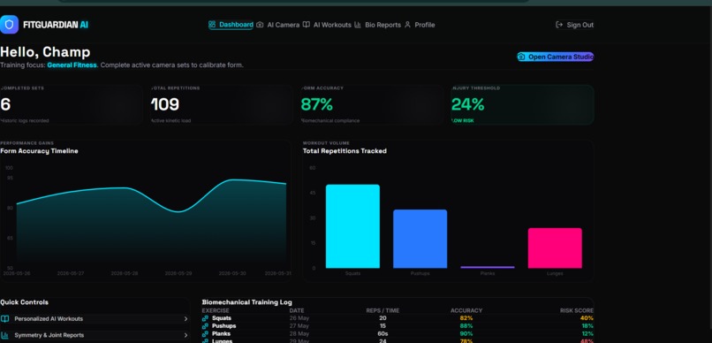The width and height of the screenshot is (712, 343).
Task: Click the Pushups row icon in training log
Action: pyautogui.click(x=205, y=326)
